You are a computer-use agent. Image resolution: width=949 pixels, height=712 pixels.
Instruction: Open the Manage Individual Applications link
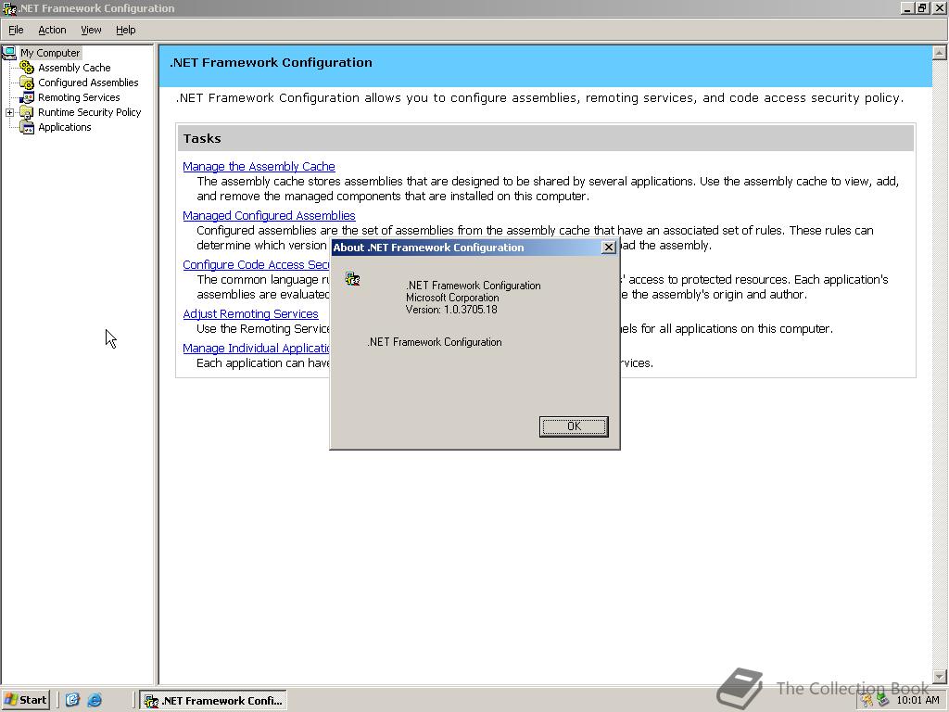(256, 349)
